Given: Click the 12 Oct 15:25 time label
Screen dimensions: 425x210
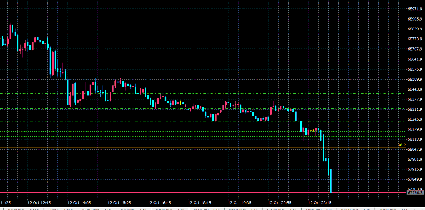Looking at the screenshot, I should [119, 203].
